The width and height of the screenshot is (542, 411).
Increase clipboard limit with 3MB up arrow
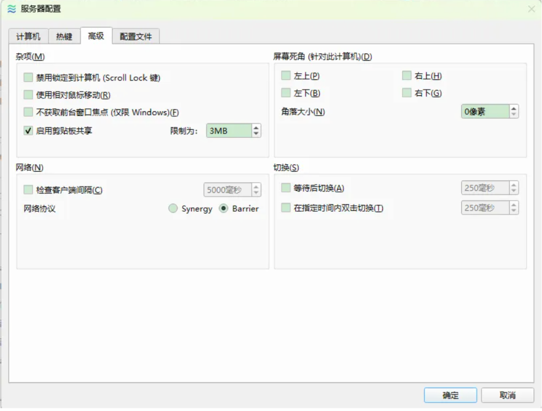pyautogui.click(x=256, y=128)
